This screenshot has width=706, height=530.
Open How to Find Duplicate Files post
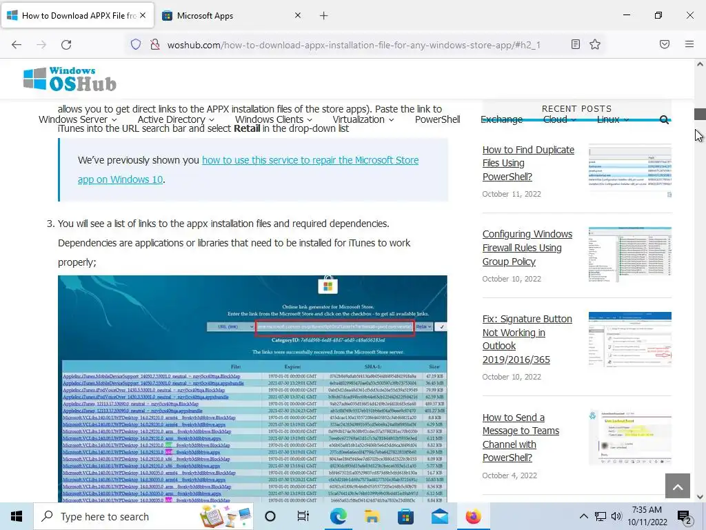(x=528, y=163)
